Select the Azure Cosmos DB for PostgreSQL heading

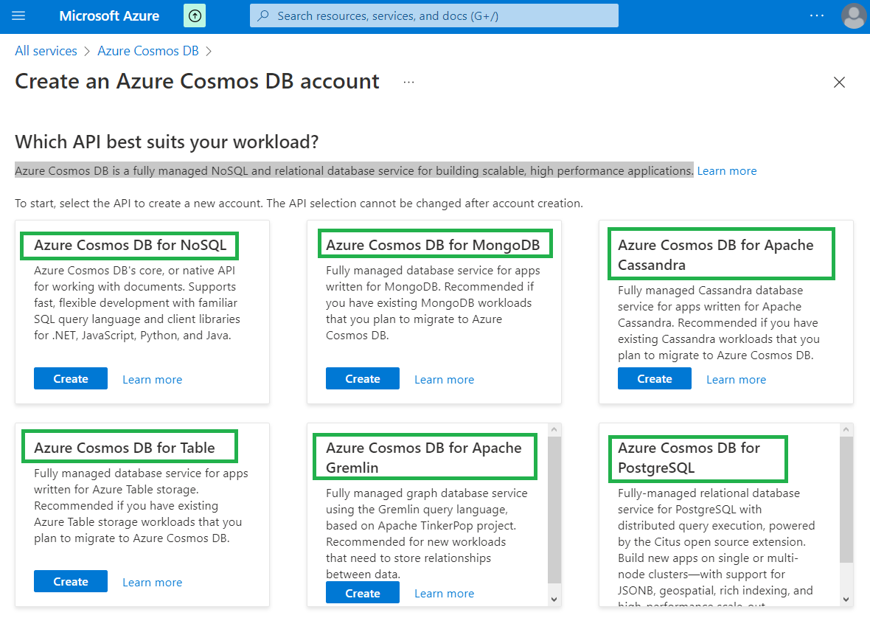click(x=689, y=457)
